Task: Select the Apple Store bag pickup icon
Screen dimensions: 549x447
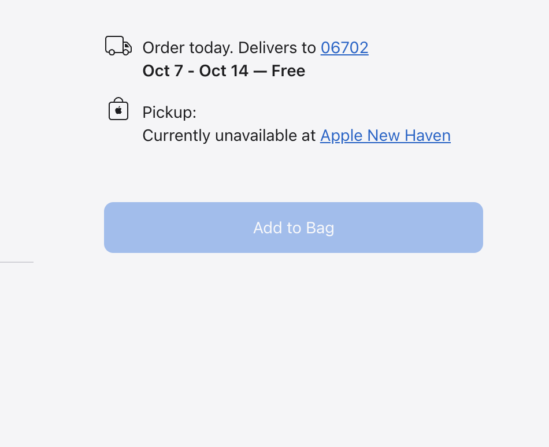Action: tap(118, 109)
